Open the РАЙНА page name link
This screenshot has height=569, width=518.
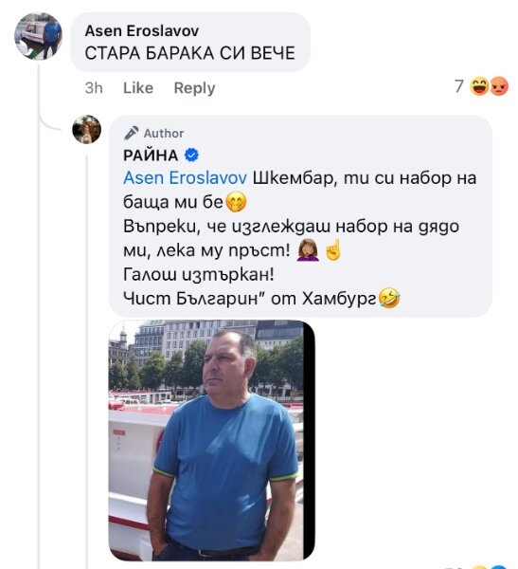click(151, 156)
